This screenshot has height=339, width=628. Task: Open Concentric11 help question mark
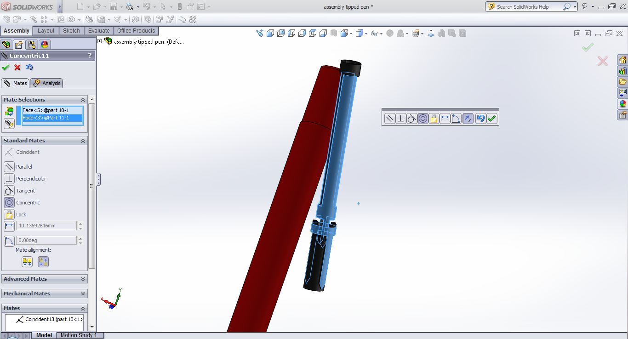coord(90,56)
